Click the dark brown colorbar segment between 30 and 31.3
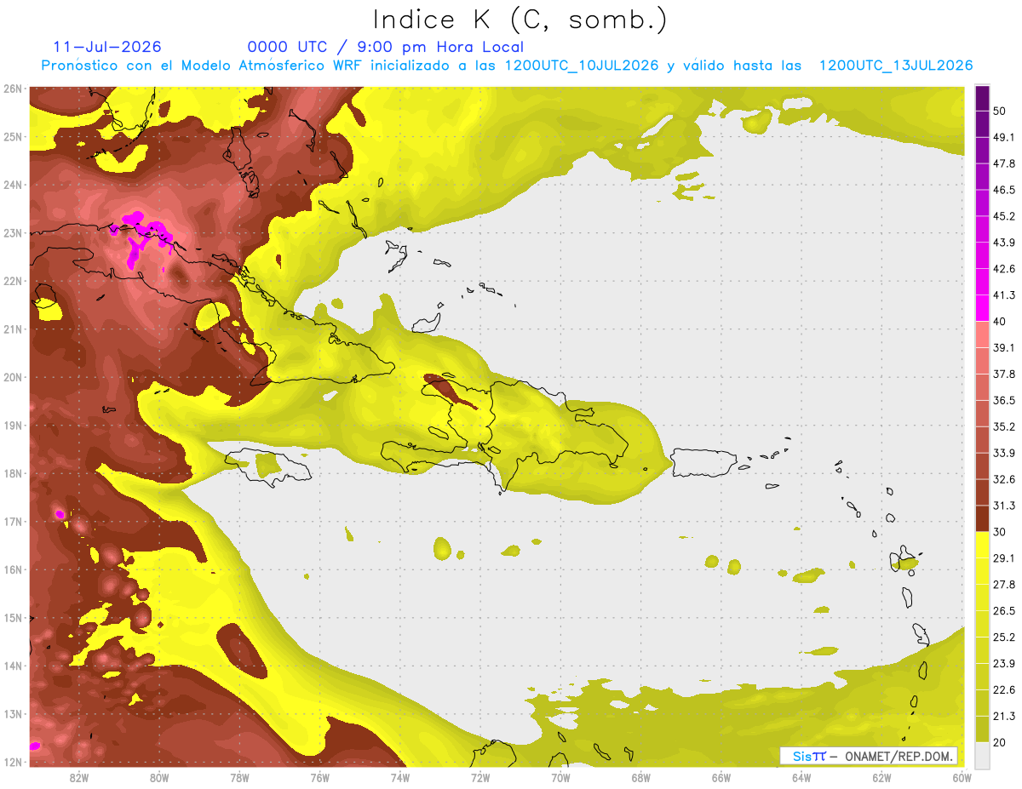The width and height of the screenshot is (1022, 789). click(x=982, y=518)
